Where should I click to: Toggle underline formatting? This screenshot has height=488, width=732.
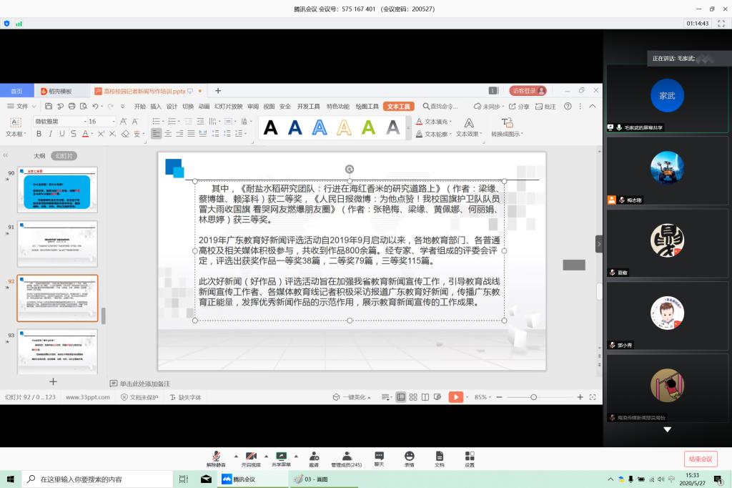click(62, 133)
